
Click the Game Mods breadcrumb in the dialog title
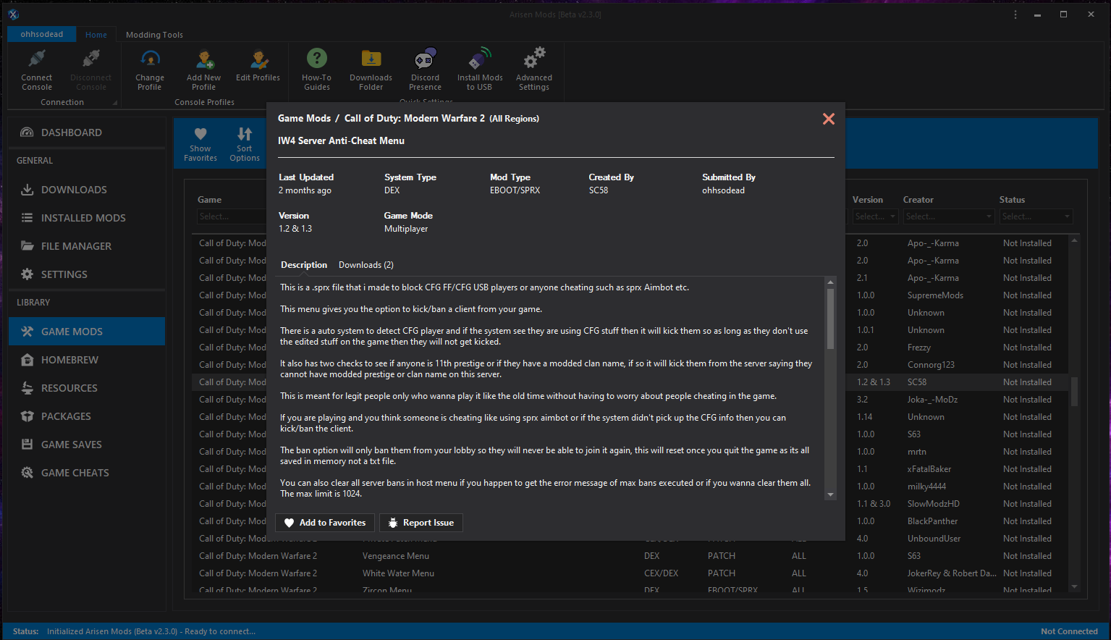pyautogui.click(x=304, y=118)
